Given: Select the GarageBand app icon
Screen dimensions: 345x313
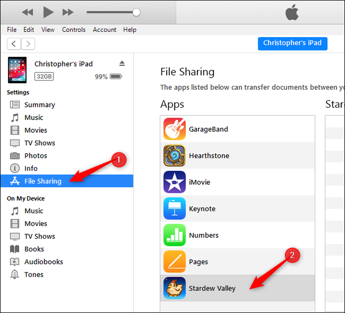Looking at the screenshot, I should (175, 129).
